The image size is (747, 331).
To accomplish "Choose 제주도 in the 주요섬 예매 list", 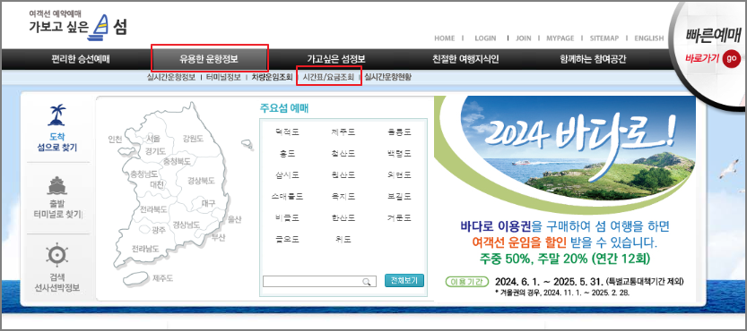I will 343,132.
